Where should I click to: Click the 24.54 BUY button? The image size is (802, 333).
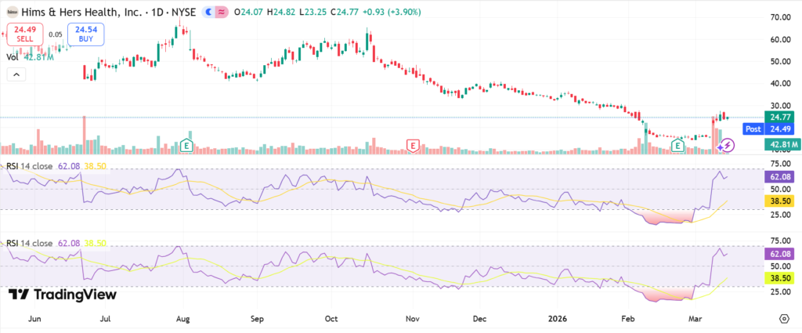[86, 34]
